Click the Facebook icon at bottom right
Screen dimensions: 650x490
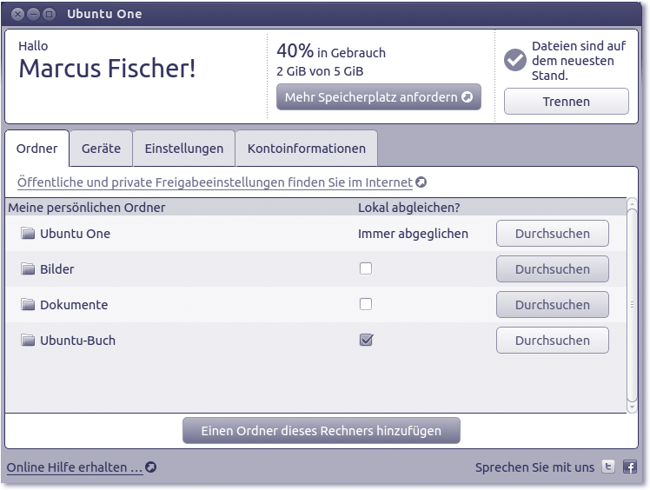point(630,467)
